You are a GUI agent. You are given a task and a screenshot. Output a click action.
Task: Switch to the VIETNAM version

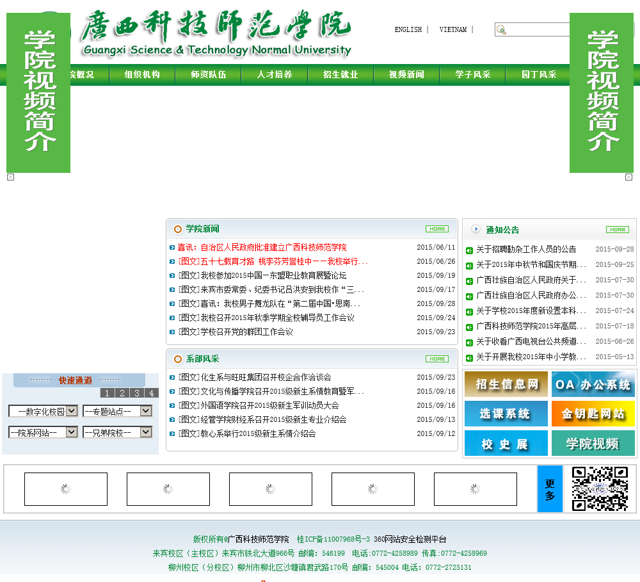tap(453, 29)
